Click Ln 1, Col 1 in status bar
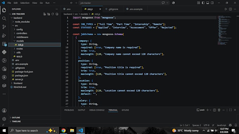Image resolution: width=239 pixels, height=134 pixels. pyautogui.click(x=185, y=125)
